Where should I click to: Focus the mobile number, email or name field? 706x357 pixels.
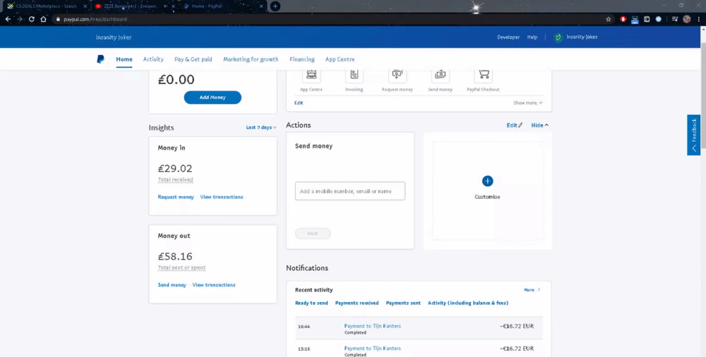point(350,191)
